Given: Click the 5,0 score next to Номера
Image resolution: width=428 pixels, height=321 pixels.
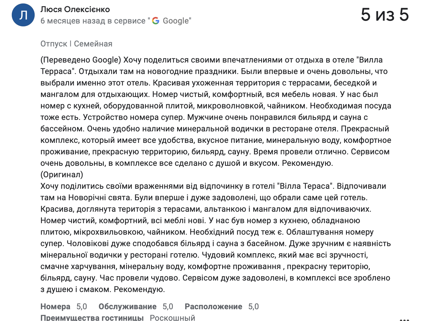Looking at the screenshot, I should pos(82,307).
